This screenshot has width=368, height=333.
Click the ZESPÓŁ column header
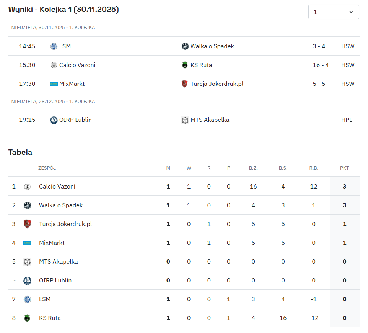(x=47, y=168)
